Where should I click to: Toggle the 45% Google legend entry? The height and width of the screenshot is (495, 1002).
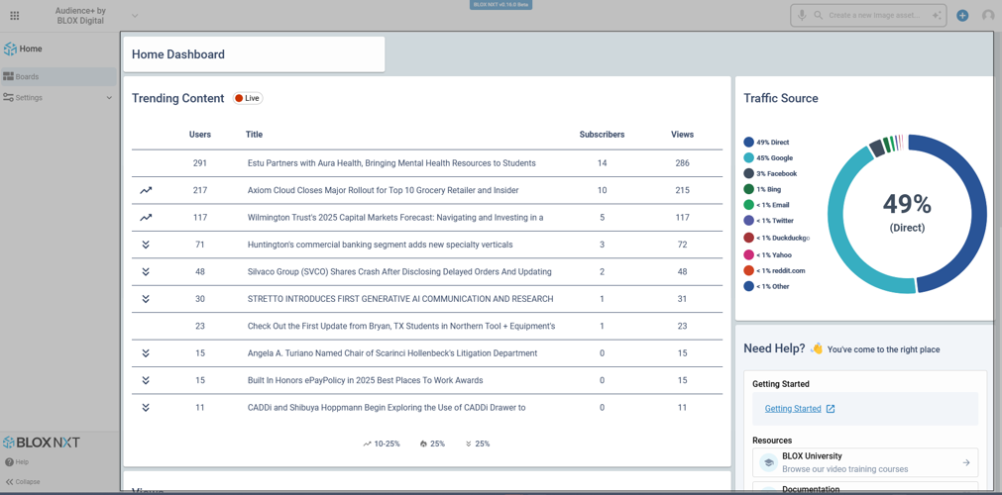tap(773, 158)
